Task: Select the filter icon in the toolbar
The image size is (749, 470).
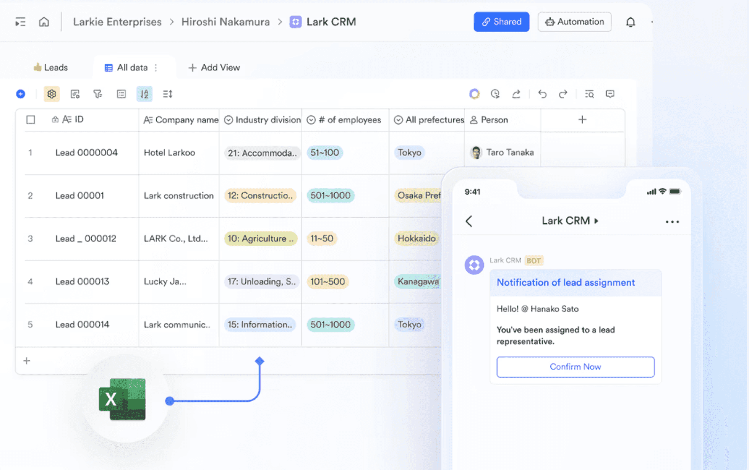Action: click(x=98, y=94)
